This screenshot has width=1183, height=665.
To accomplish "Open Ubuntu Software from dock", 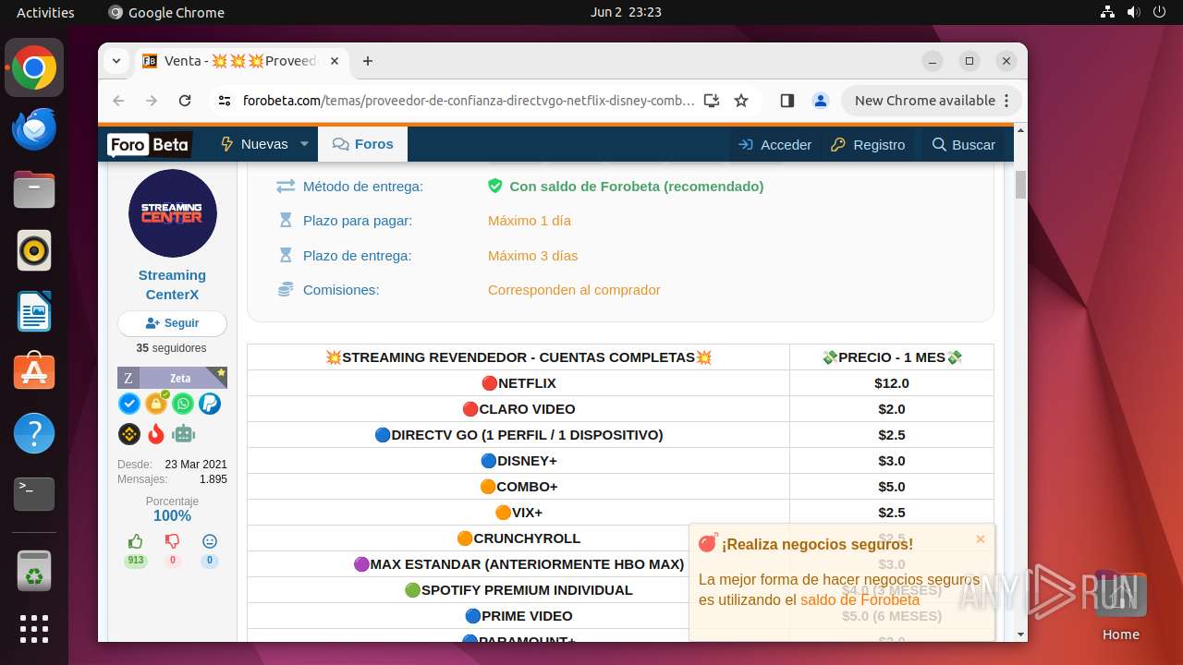I will point(34,372).
